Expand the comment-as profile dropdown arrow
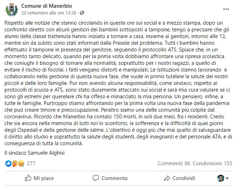The height and width of the screenshot is (186, 237). click(227, 179)
